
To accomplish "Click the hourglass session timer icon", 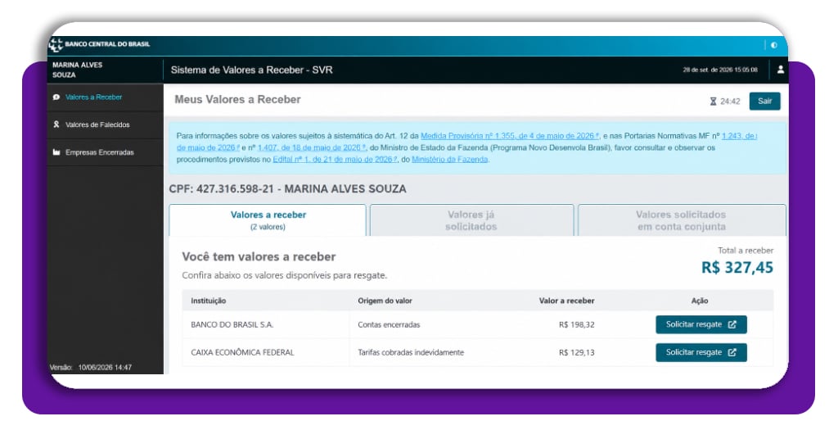I will pyautogui.click(x=713, y=101).
